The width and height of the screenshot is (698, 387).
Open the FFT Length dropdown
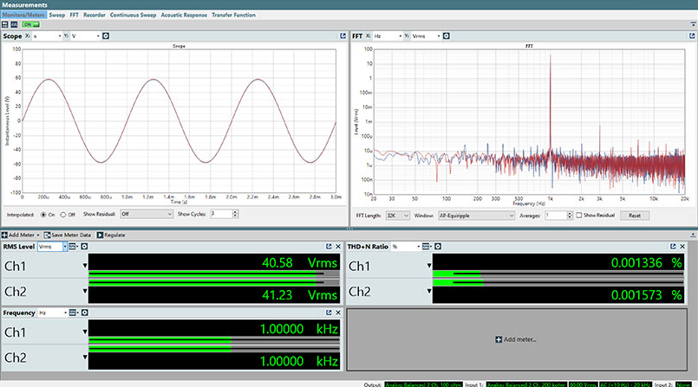(x=399, y=215)
